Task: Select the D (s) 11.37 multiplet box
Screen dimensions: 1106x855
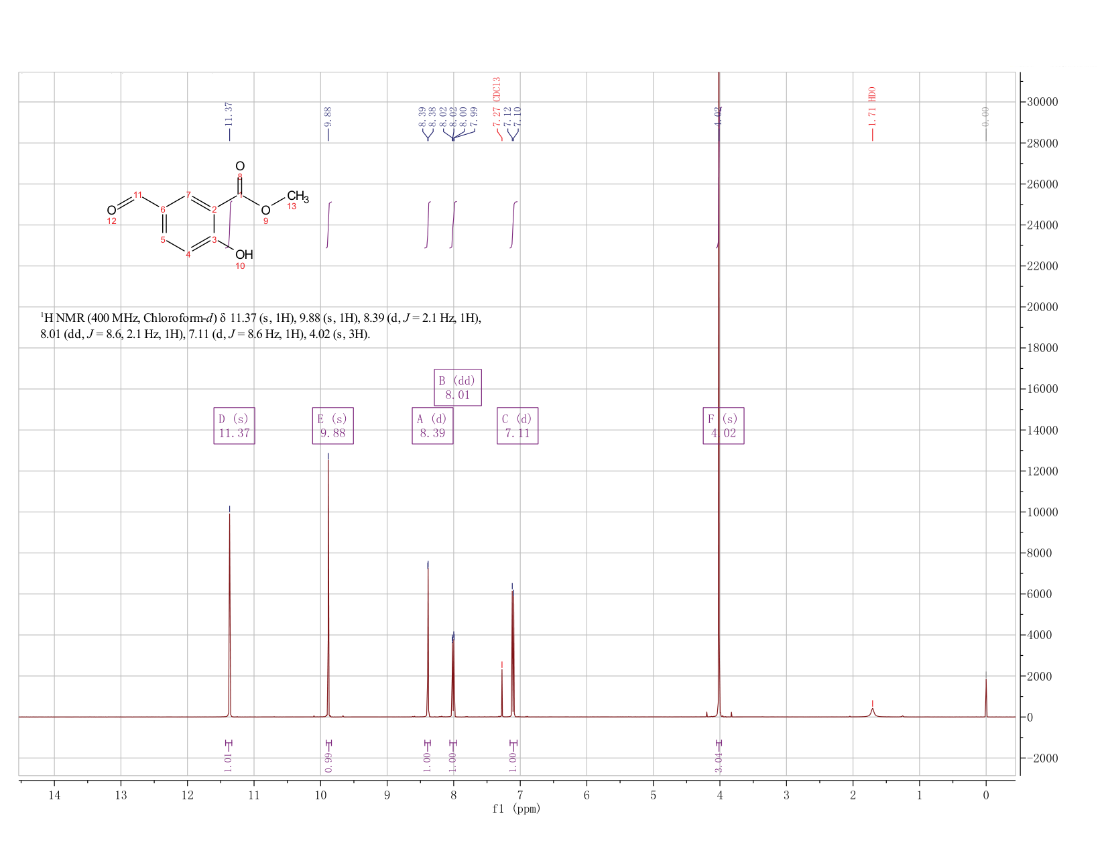Action: tap(234, 426)
